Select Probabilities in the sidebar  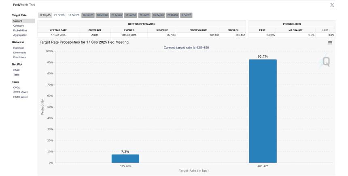(x=20, y=30)
